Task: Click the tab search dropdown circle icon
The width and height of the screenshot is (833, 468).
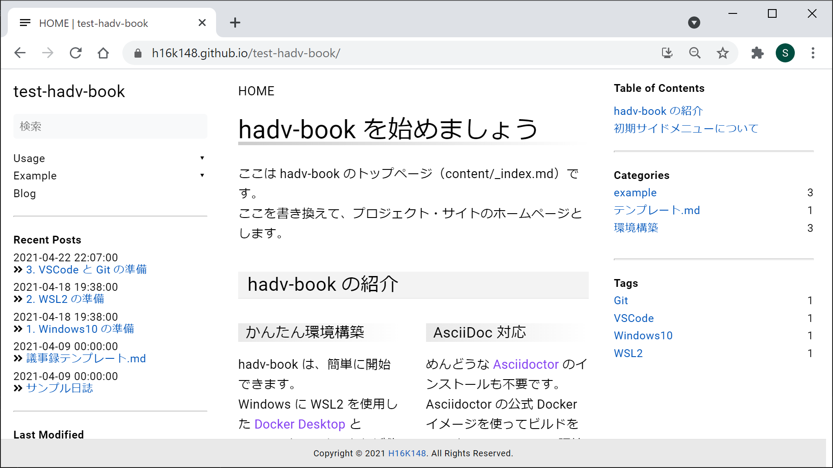Action: 694,23
